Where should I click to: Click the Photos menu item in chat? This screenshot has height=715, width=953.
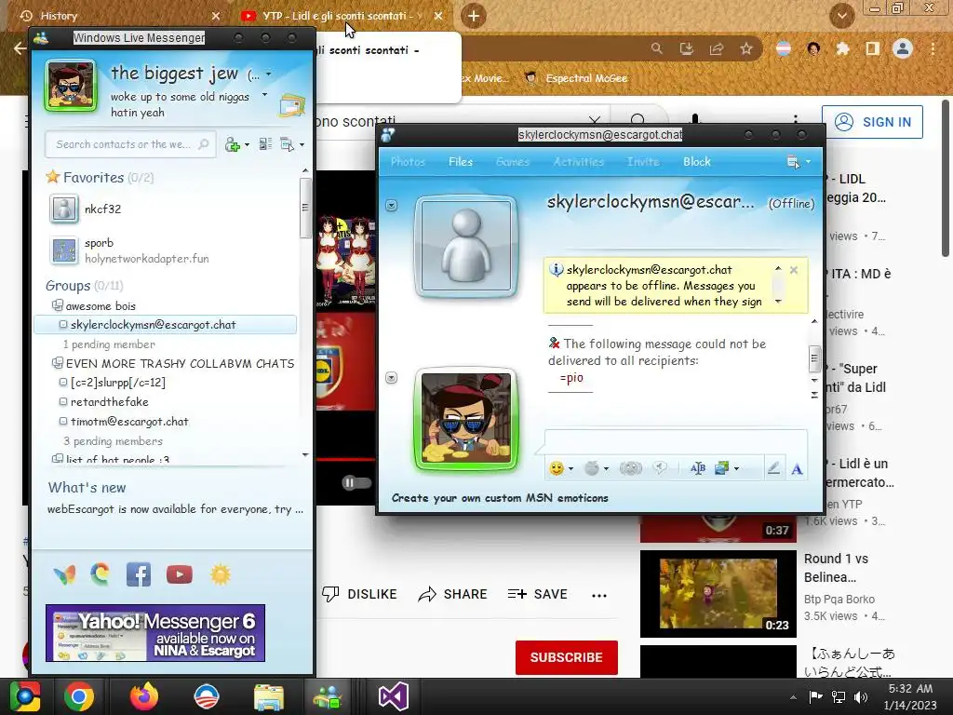[x=408, y=162]
